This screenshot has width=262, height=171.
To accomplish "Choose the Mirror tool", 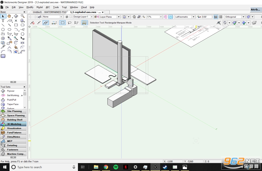I will point(22,43).
